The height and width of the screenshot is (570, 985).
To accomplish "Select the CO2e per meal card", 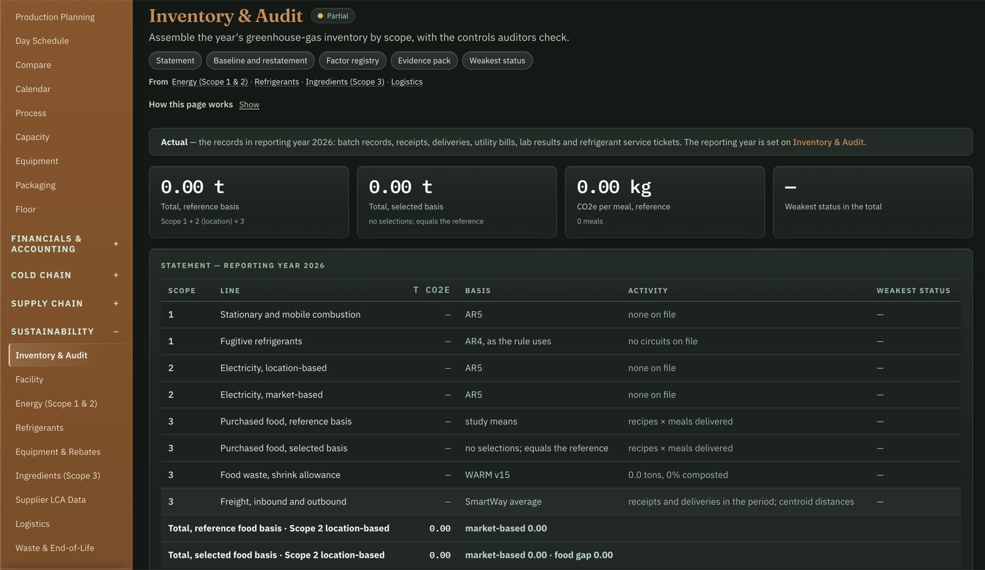I will 664,202.
